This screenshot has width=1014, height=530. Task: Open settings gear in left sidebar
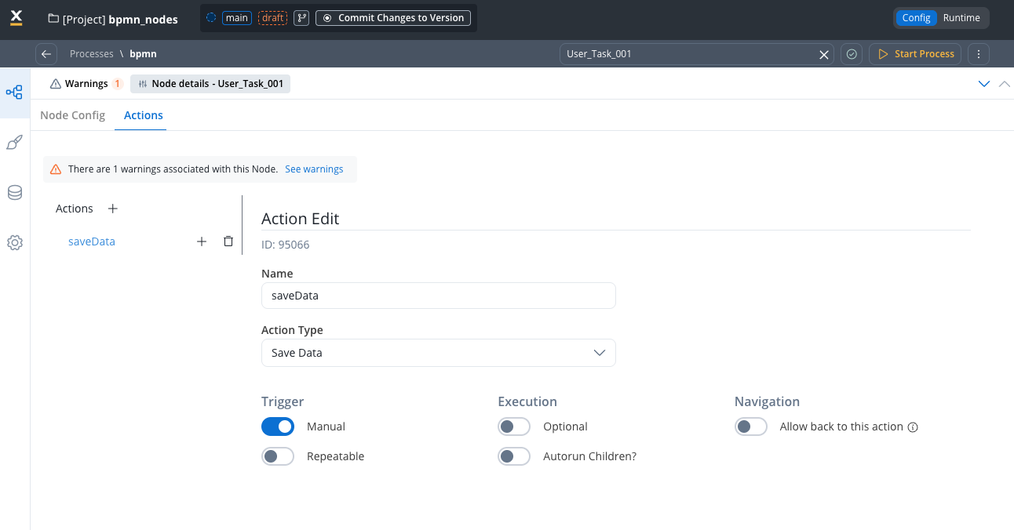click(x=14, y=243)
